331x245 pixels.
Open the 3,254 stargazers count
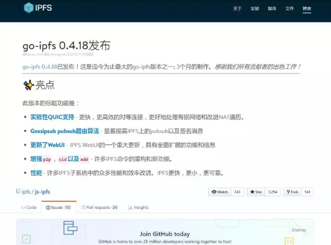click(x=273, y=192)
